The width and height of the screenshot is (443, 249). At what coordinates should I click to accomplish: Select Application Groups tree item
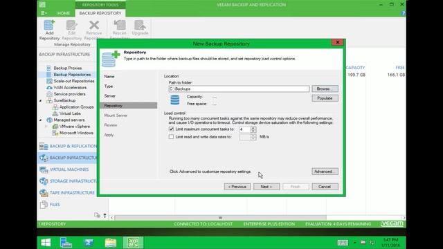[76, 107]
